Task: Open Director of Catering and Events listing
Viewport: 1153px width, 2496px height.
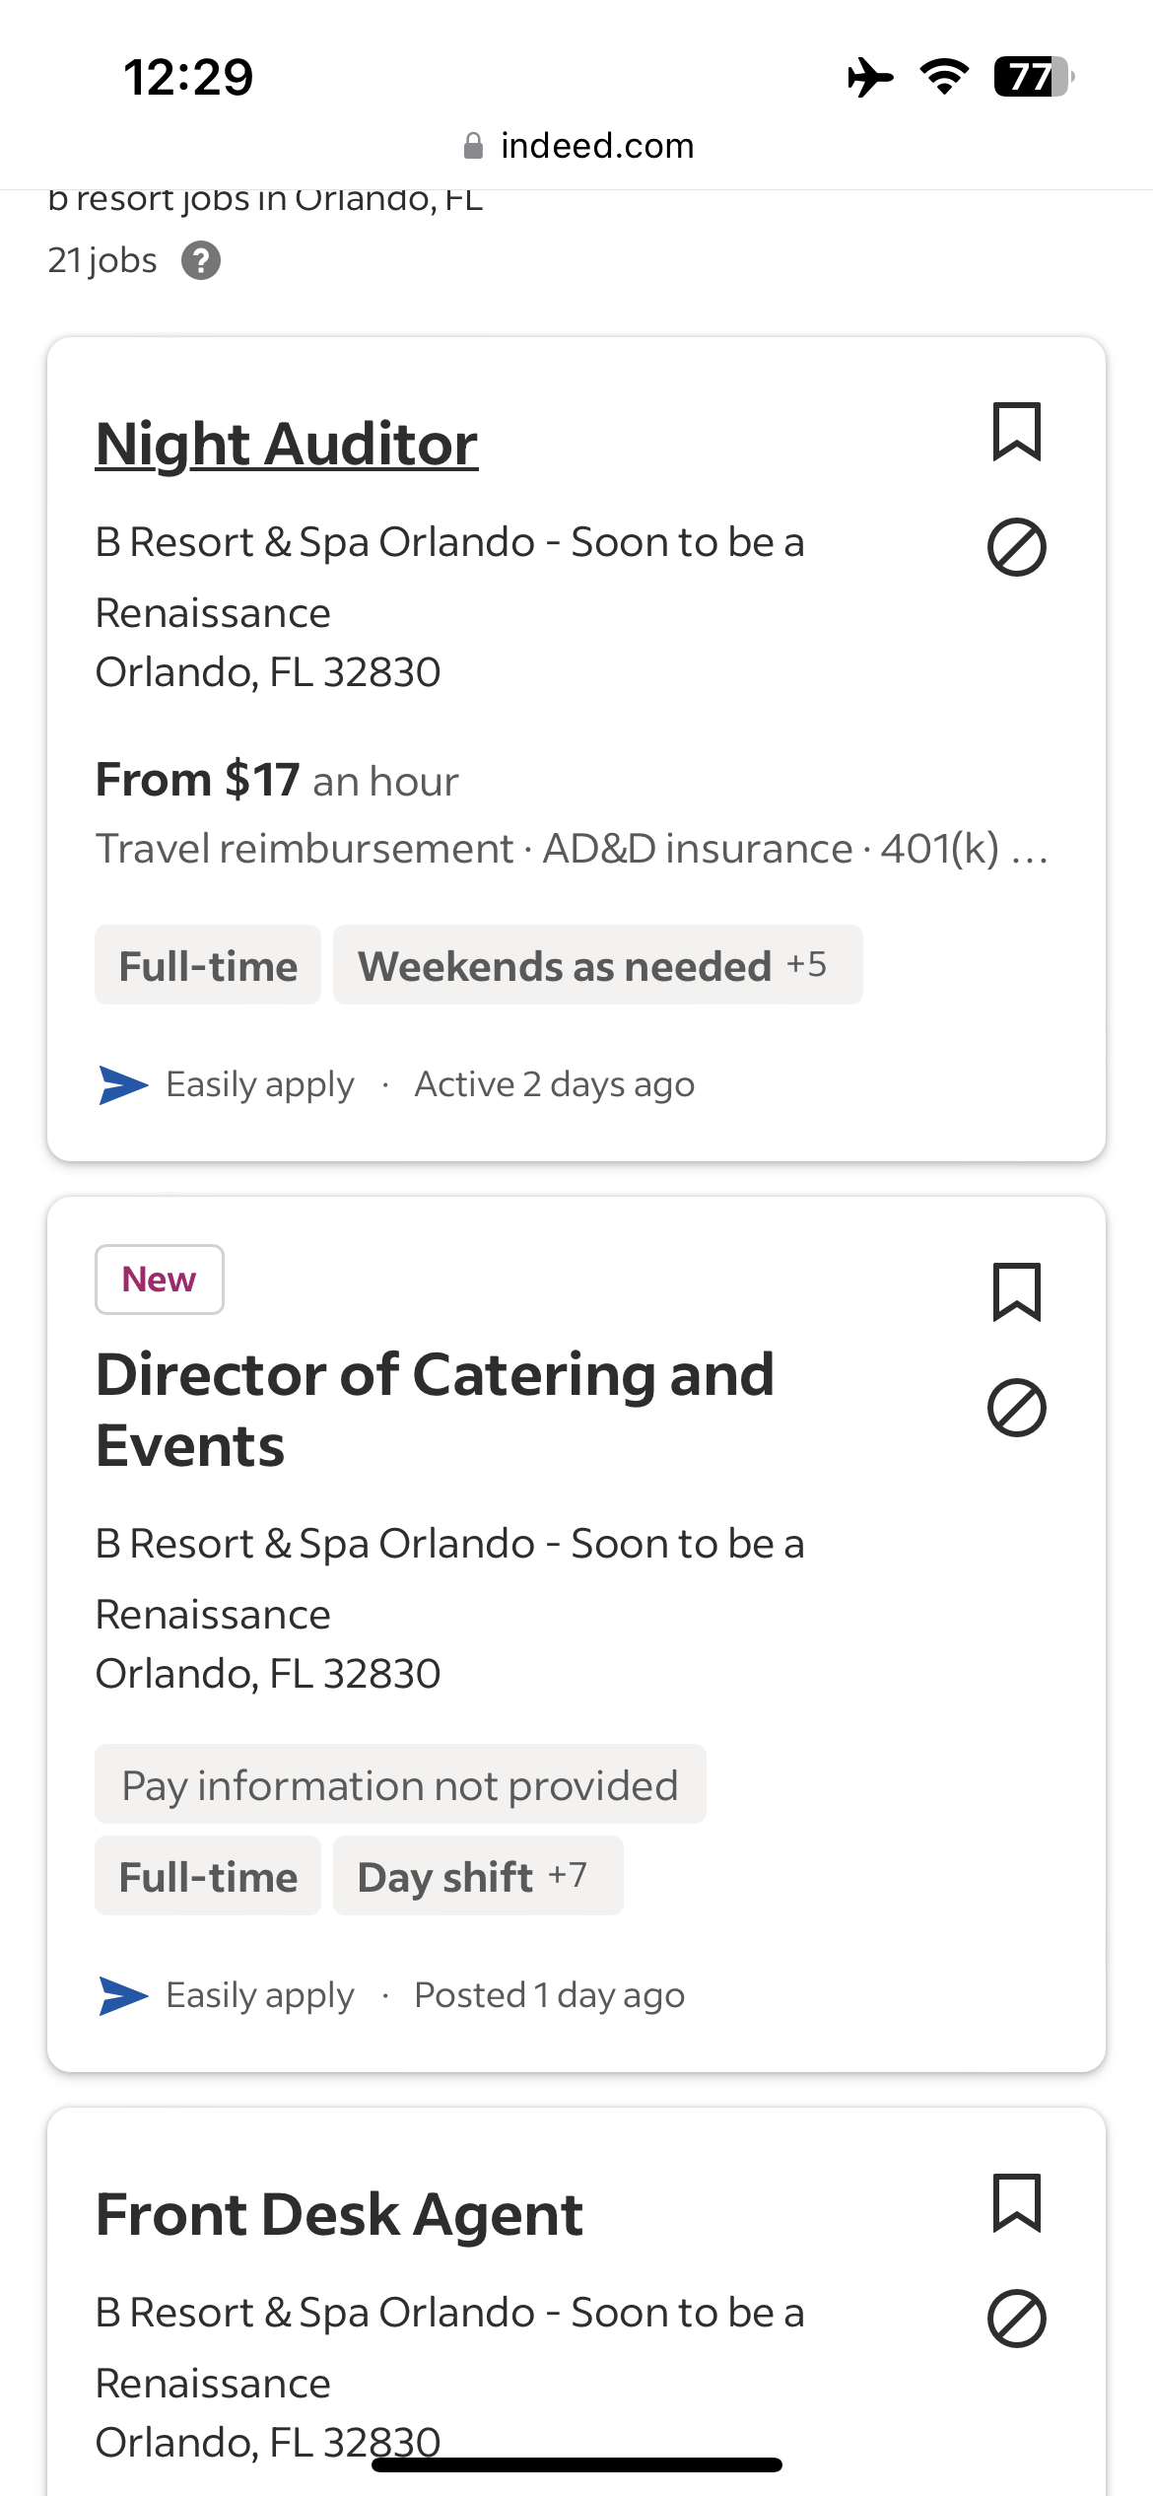Action: 435,1410
